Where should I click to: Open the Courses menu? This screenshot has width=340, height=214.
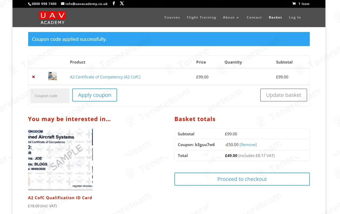pos(172,17)
